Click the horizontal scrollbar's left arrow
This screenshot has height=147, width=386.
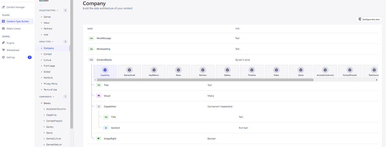tap(95, 80)
